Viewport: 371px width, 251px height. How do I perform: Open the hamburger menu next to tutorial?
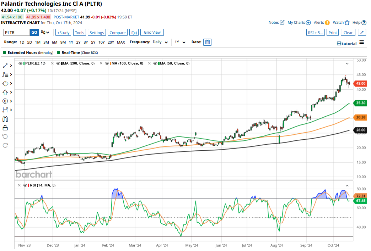pyautogui.click(x=361, y=43)
